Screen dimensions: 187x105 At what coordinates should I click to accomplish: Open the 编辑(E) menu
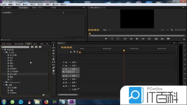11,5
